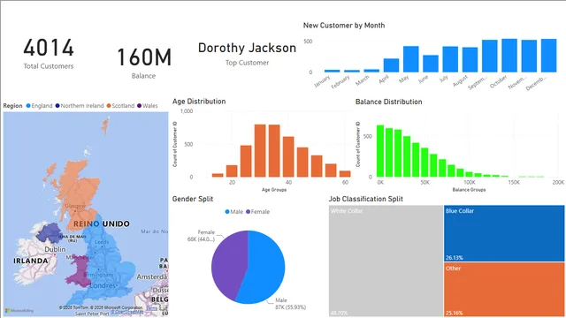This screenshot has height=318, width=566.
Task: Select the January bar in New Customer by Month
Action: [x=333, y=71]
